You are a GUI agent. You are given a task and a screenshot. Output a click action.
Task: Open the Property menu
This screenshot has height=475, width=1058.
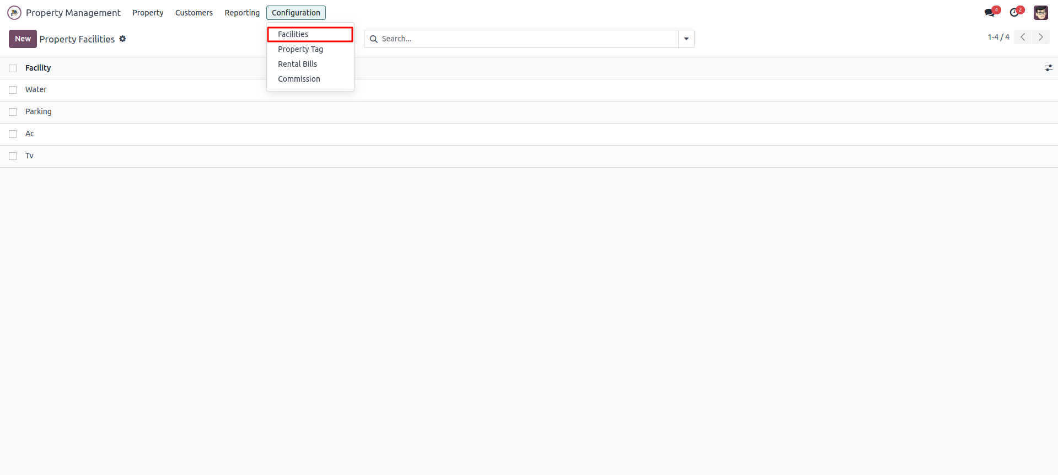[148, 13]
